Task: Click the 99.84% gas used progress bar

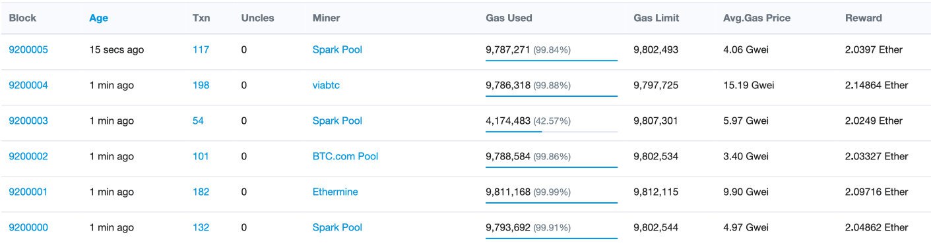Action: tap(552, 61)
